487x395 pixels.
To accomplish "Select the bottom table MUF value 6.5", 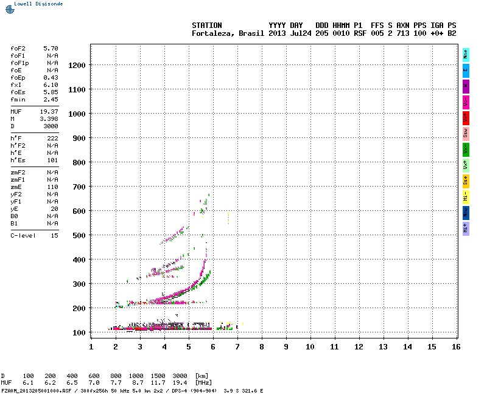I will [72, 383].
